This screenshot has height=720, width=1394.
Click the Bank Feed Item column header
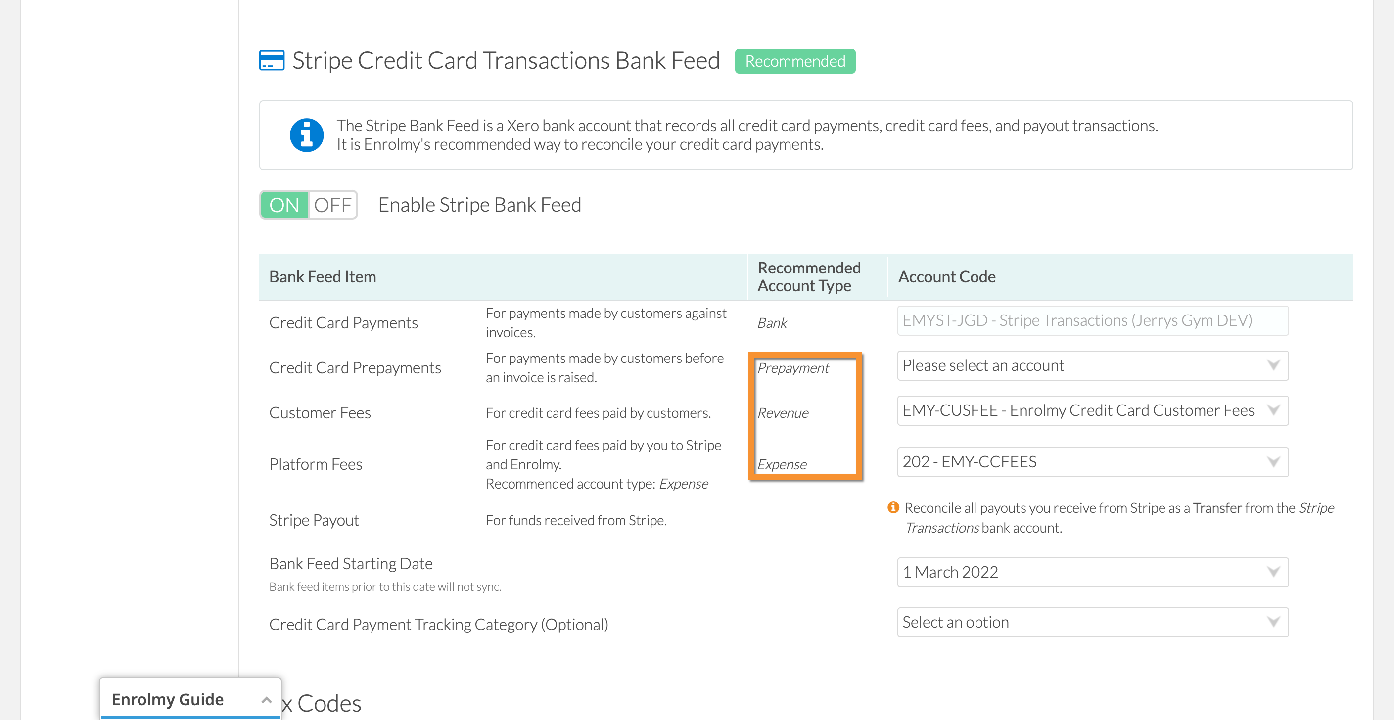coord(323,277)
